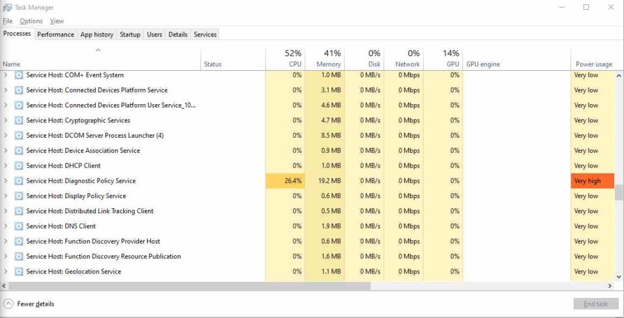Click gear icon of Function Discovery Provider Host
The width and height of the screenshot is (624, 318).
pos(19,241)
